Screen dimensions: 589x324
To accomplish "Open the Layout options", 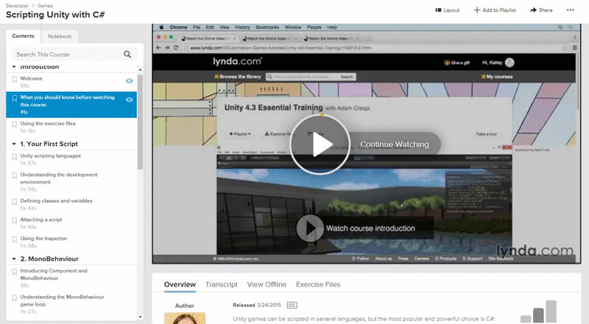I will (448, 10).
